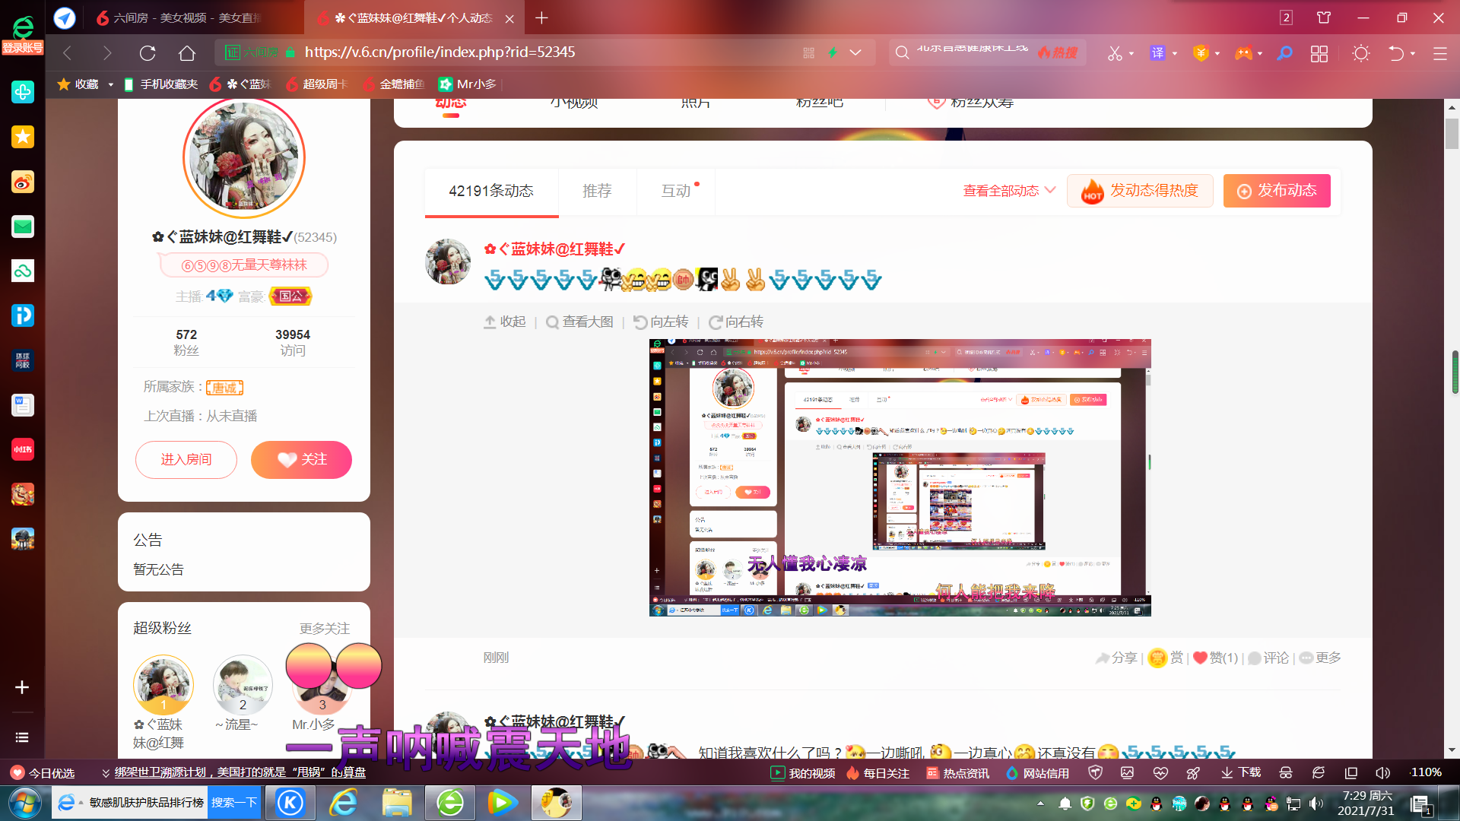Click the 进入房间 button
Viewport: 1460px width, 821px height.
pos(186,460)
